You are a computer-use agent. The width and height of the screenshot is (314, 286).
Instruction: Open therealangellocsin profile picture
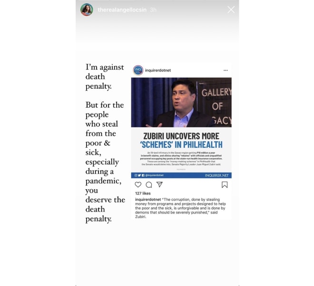point(87,10)
